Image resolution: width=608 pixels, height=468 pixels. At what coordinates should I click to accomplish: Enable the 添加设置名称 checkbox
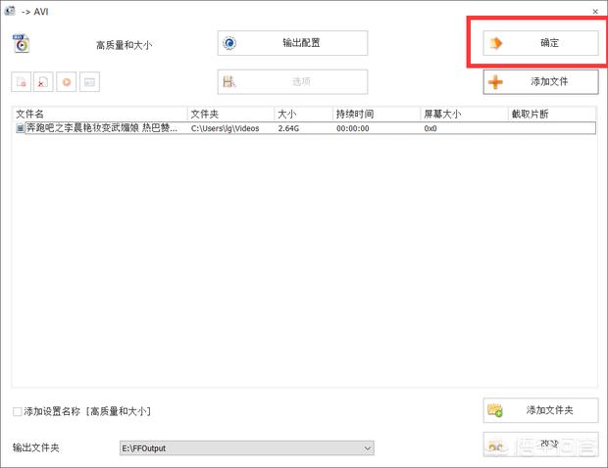(17, 411)
